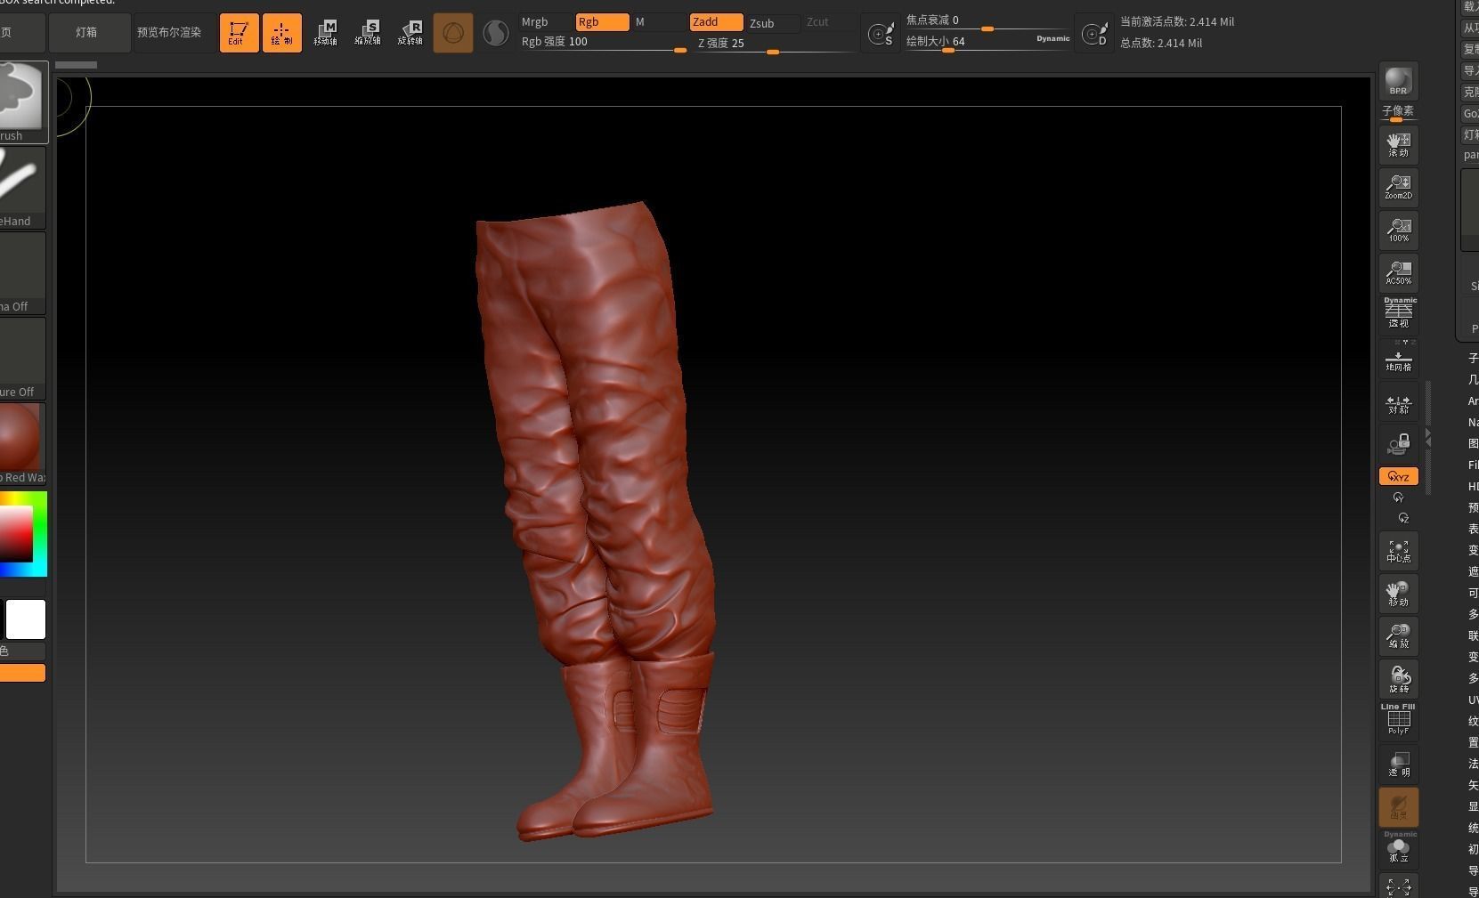Toggle the Gizmo 3D icon

point(453,33)
